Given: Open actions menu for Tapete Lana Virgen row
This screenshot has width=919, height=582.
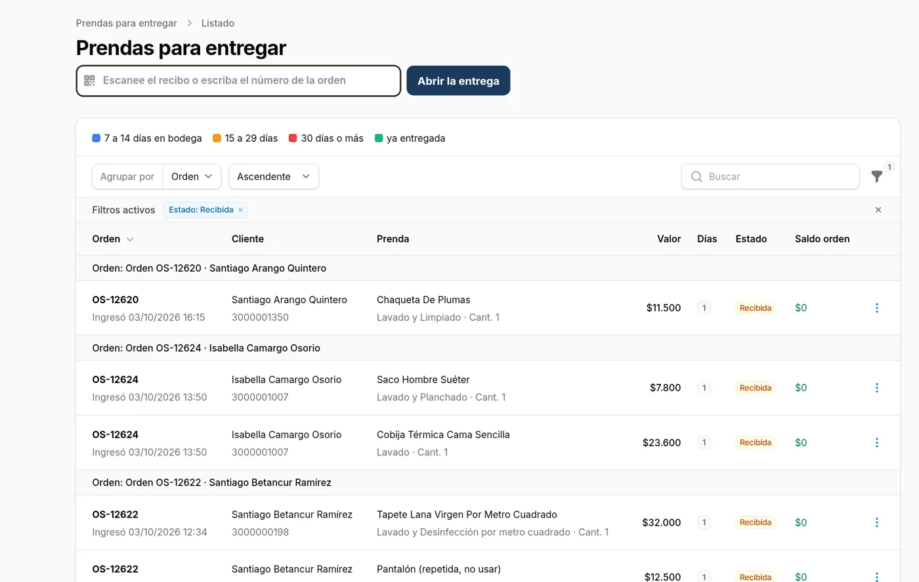Looking at the screenshot, I should click(876, 522).
